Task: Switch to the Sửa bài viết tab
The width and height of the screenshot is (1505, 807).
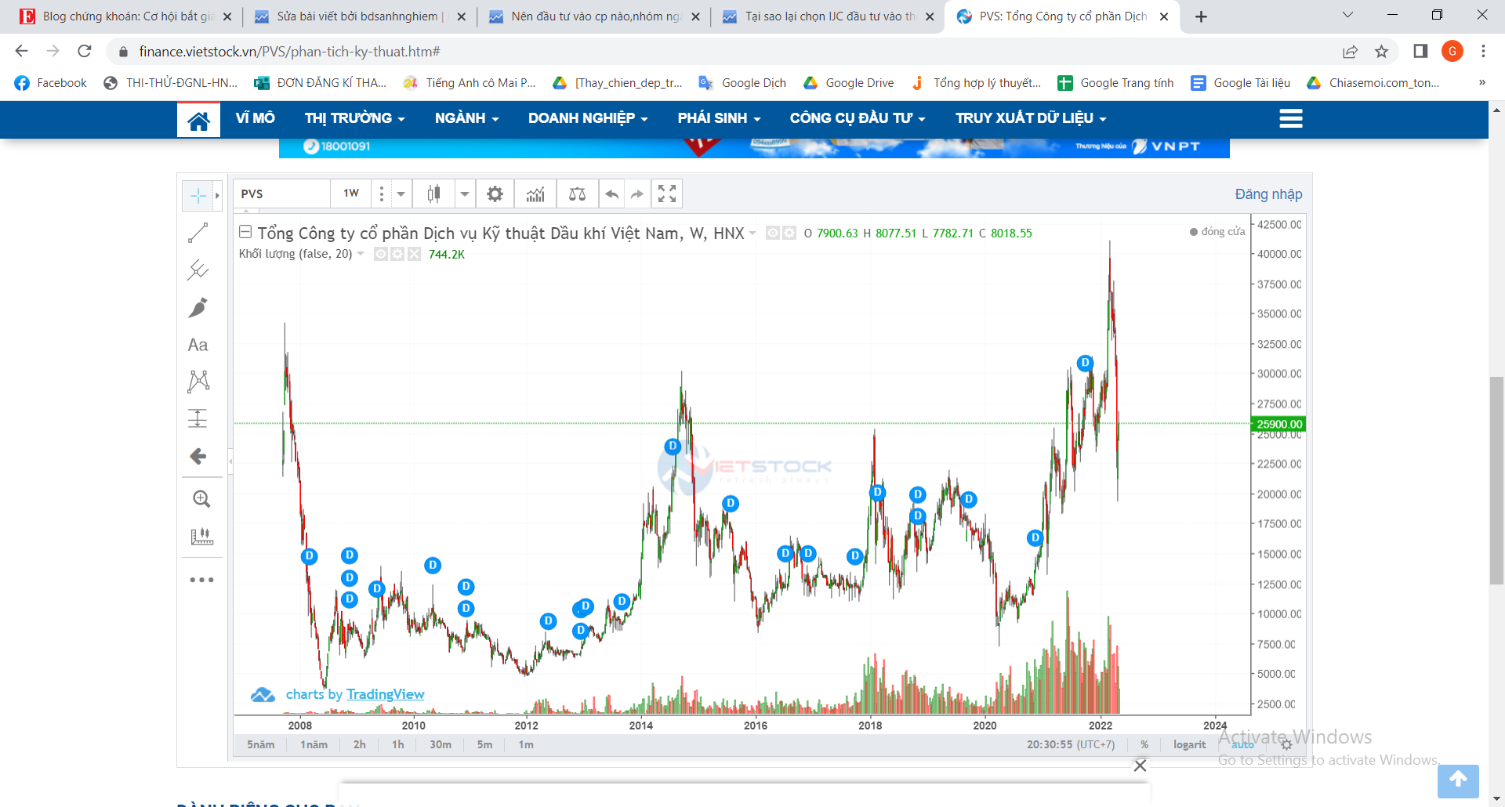Action: 360,16
